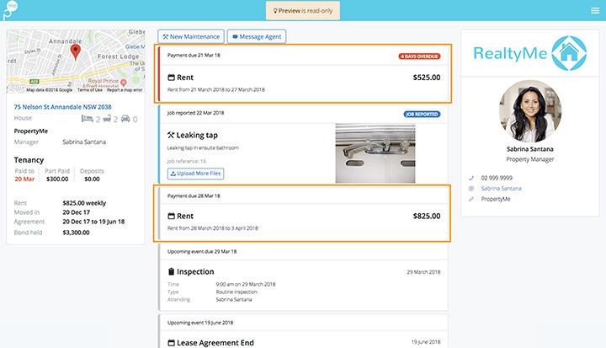Click the Job Reported status badge
Screen dimensions: 606x348
click(423, 114)
